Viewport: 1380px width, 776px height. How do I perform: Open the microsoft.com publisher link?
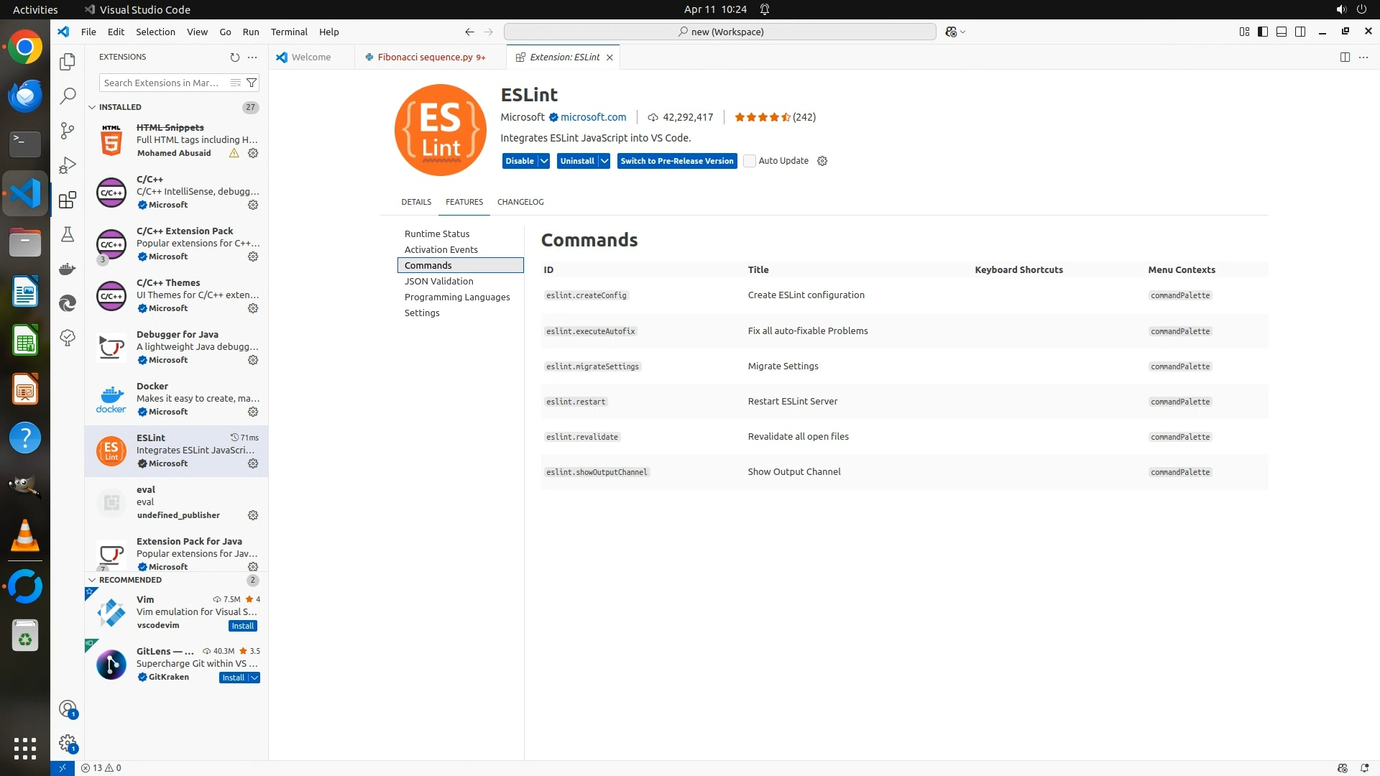(593, 117)
